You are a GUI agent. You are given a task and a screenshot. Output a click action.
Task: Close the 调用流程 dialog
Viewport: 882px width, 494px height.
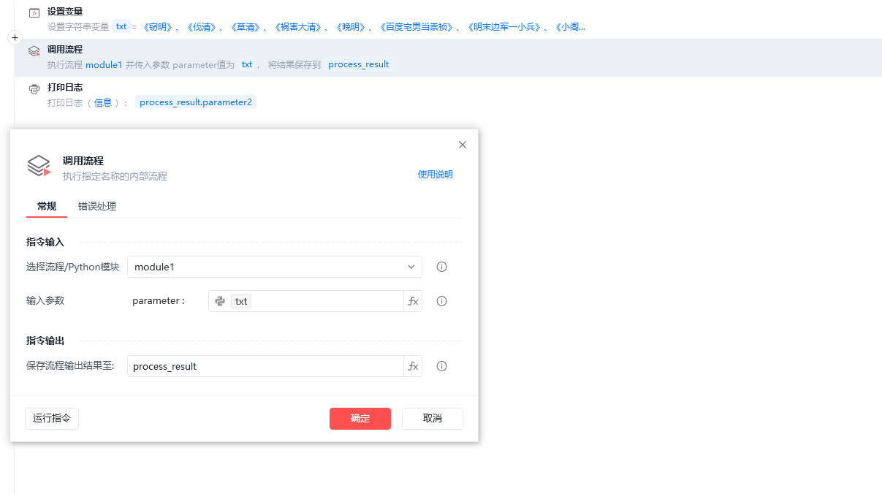click(462, 145)
